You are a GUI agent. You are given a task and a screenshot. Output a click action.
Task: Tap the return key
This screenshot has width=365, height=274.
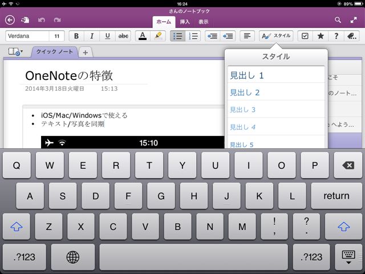point(336,196)
